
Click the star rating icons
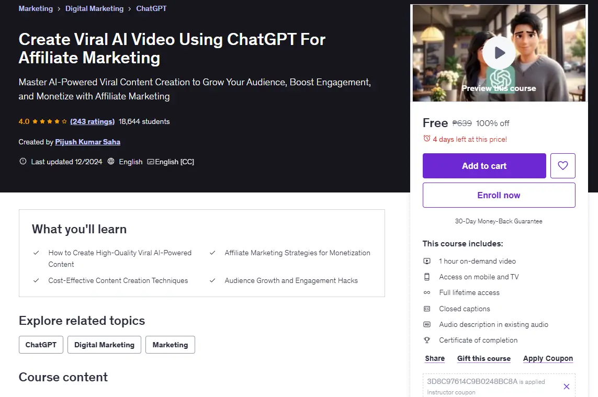50,121
